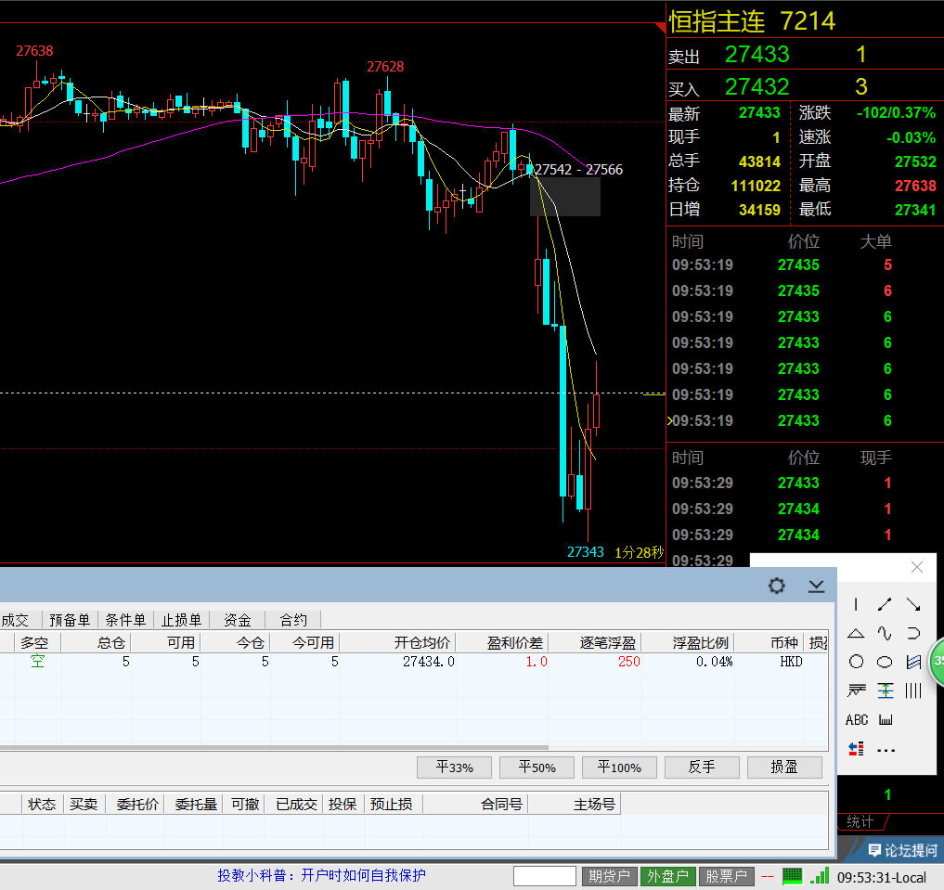The width and height of the screenshot is (944, 890).
Task: Click the 27542 - 27566 range label on chart
Action: (x=578, y=170)
